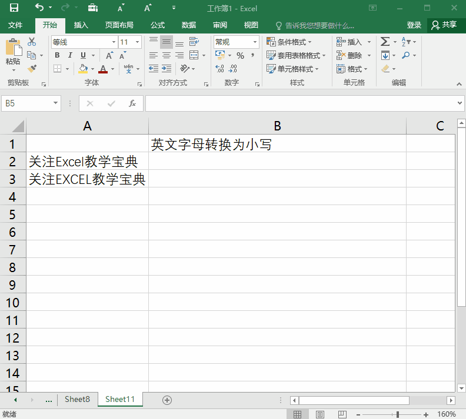Click the AutoSum sigma icon
The width and height of the screenshot is (466, 419).
click(x=385, y=42)
